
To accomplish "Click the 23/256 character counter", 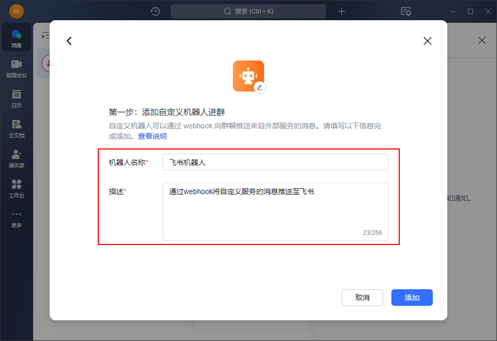I will click(372, 233).
